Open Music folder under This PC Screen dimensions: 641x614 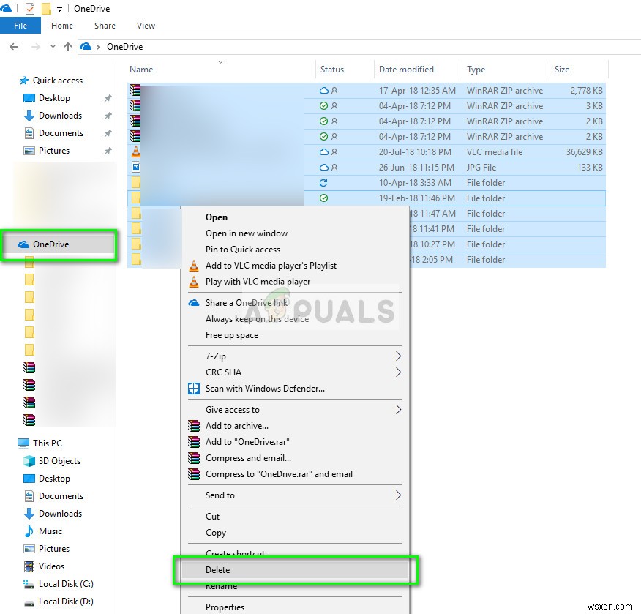click(x=50, y=531)
